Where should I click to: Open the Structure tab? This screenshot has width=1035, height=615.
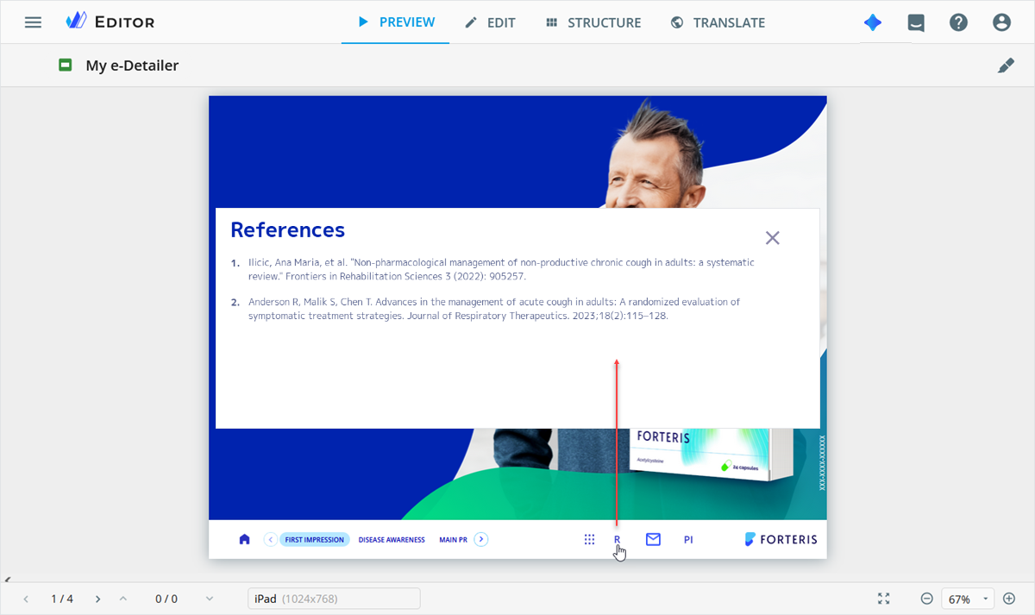tap(593, 22)
